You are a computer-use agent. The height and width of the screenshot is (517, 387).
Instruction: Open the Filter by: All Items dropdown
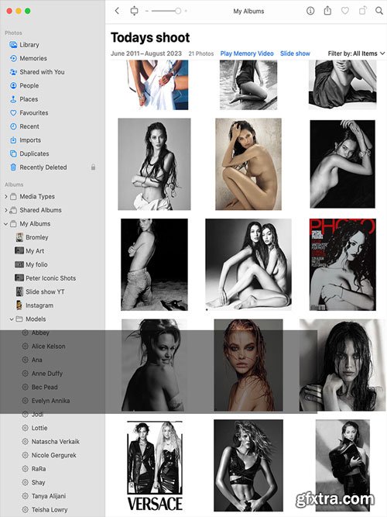(x=356, y=53)
